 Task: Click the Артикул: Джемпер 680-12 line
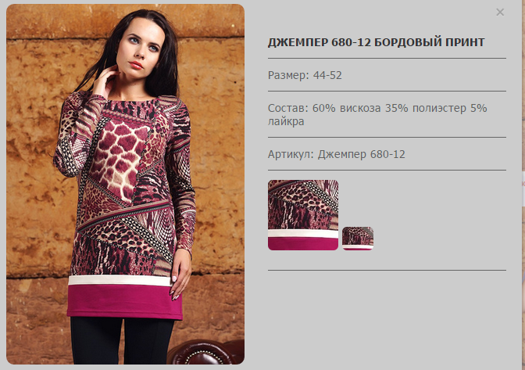[337, 154]
